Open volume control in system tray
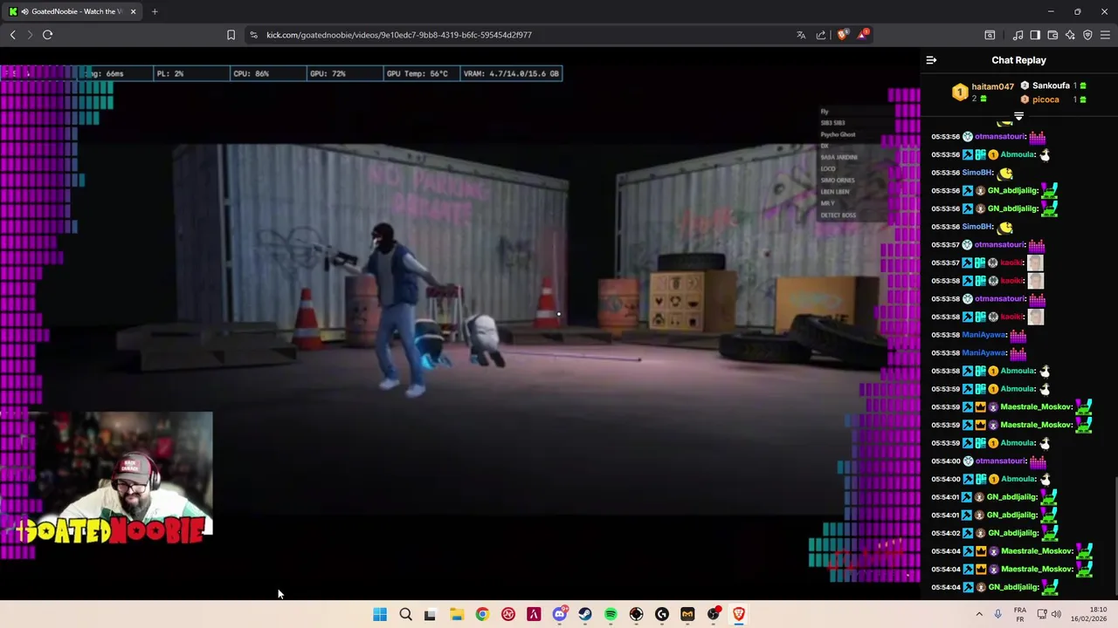The width and height of the screenshot is (1118, 628). click(1056, 615)
